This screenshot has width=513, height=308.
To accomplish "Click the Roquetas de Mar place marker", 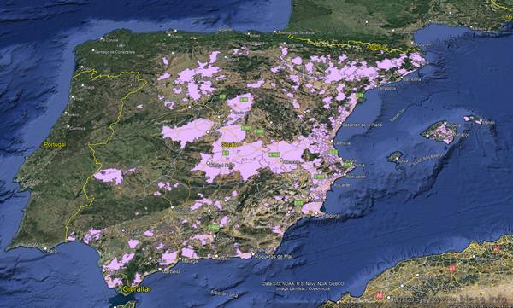I will (253, 254).
